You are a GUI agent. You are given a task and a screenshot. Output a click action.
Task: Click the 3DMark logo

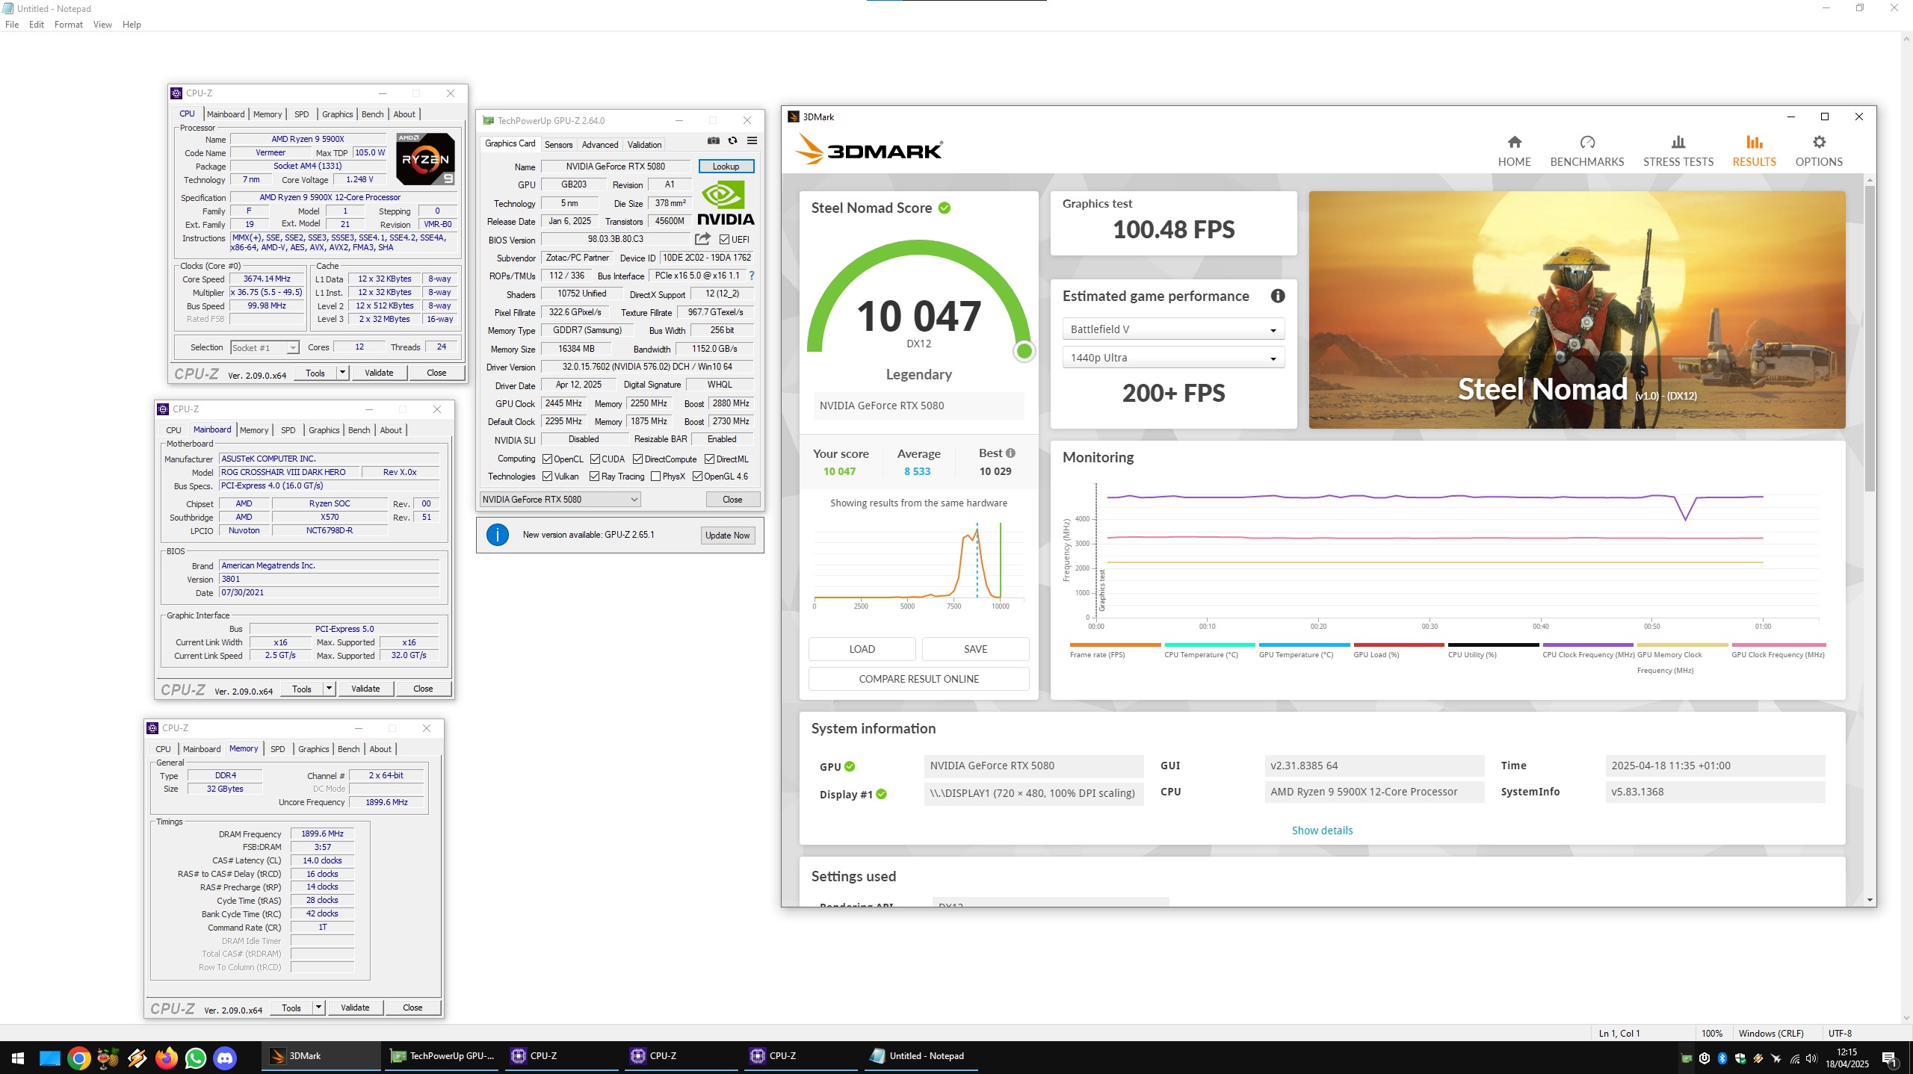[x=868, y=149]
